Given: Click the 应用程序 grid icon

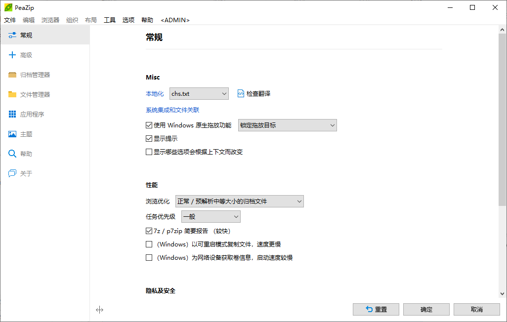Looking at the screenshot, I should (x=12, y=114).
